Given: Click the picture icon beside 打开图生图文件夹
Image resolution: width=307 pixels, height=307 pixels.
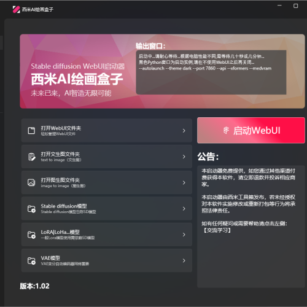Looking at the screenshot, I should pos(31,182).
